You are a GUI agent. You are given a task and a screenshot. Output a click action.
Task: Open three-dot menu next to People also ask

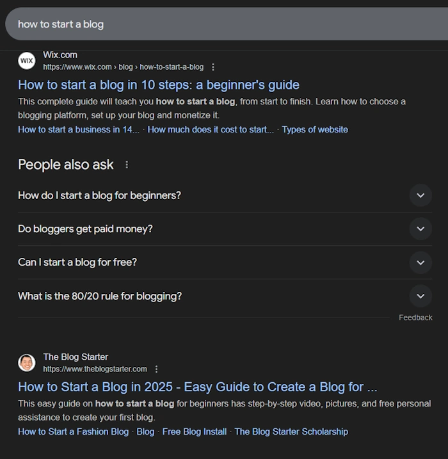click(127, 165)
